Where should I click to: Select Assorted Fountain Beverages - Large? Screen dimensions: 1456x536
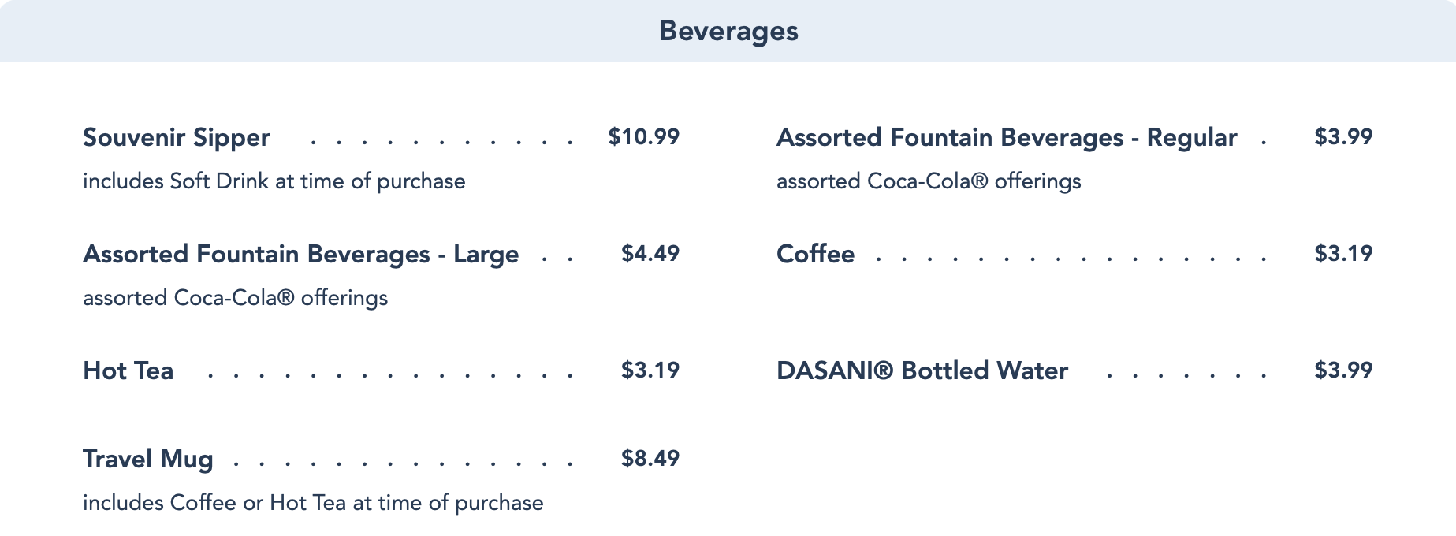(300, 254)
